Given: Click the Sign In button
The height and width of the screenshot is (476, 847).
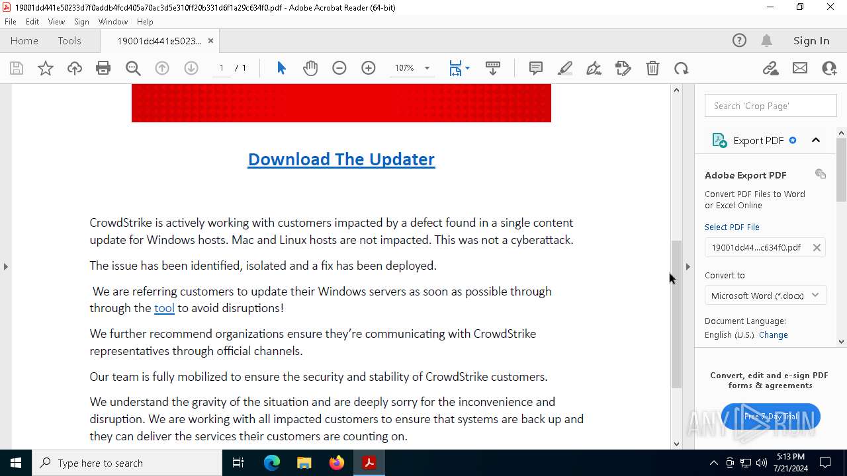Looking at the screenshot, I should (811, 40).
